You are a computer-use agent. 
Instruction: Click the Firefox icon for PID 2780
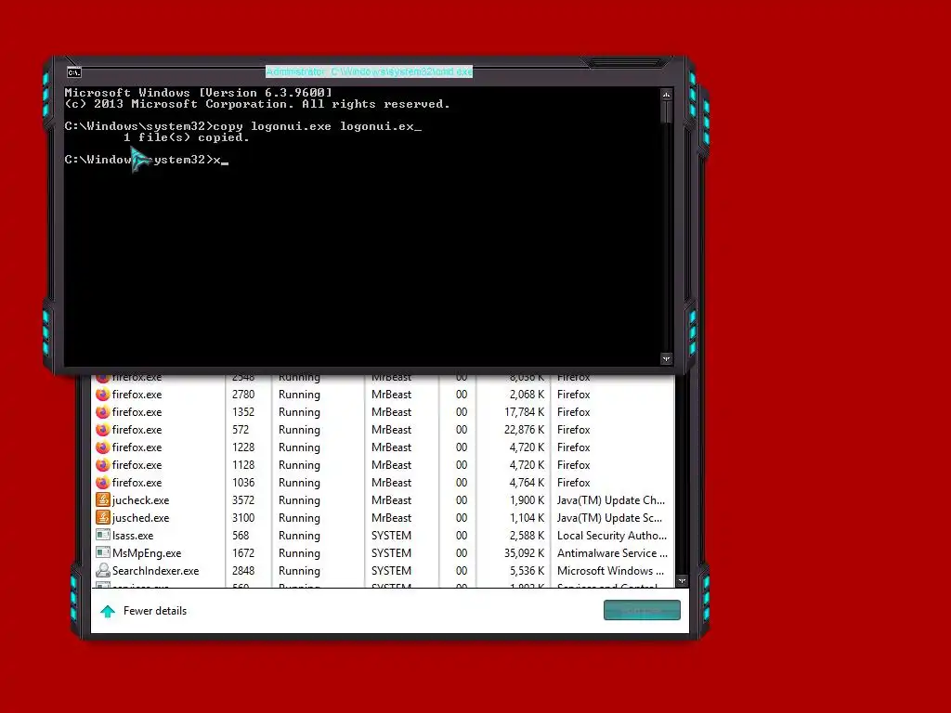click(x=102, y=394)
